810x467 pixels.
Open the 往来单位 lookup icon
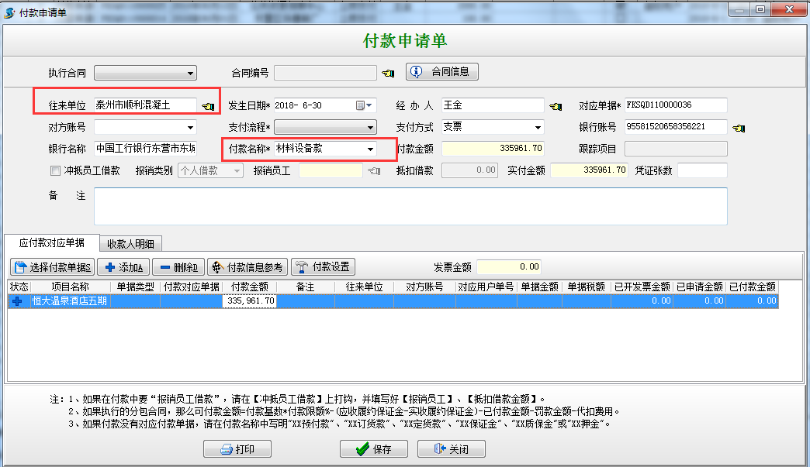tap(208, 105)
